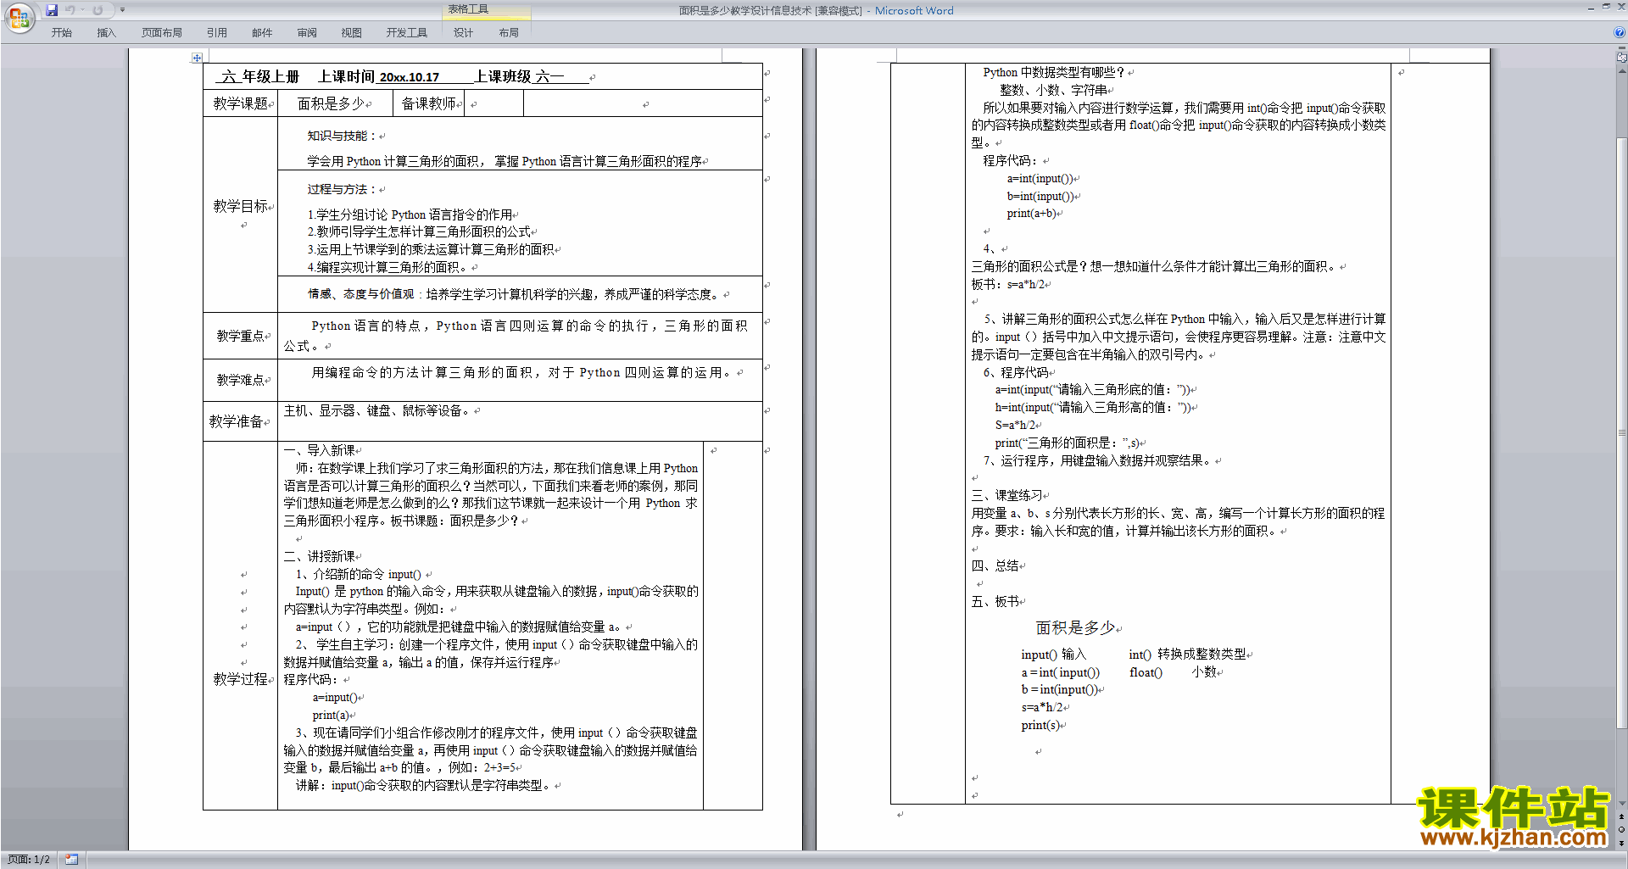Save document with the floppy disk icon
The height and width of the screenshot is (869, 1628).
(52, 10)
